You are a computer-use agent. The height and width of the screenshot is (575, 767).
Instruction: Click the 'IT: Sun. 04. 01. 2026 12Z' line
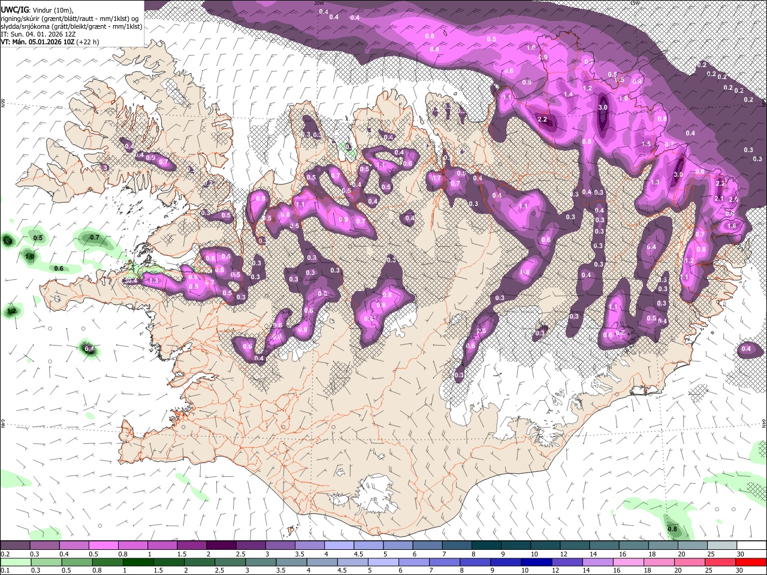coord(39,34)
